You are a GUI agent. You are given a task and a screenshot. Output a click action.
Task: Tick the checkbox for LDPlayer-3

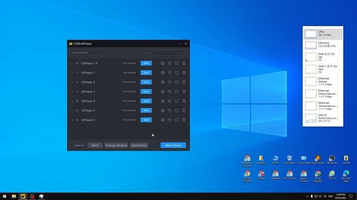pyautogui.click(x=71, y=92)
